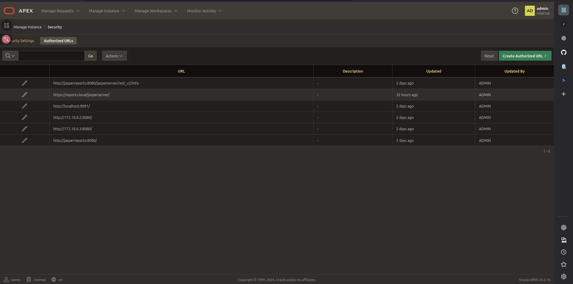Click the Create Authorized URL button

click(x=525, y=56)
